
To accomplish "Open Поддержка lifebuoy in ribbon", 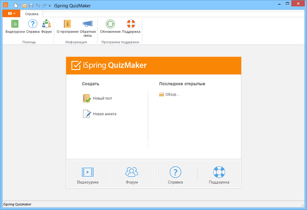I will coord(131,26).
